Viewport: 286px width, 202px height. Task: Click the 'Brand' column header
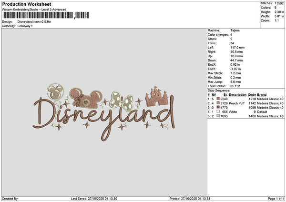pyautogui.click(x=262, y=95)
